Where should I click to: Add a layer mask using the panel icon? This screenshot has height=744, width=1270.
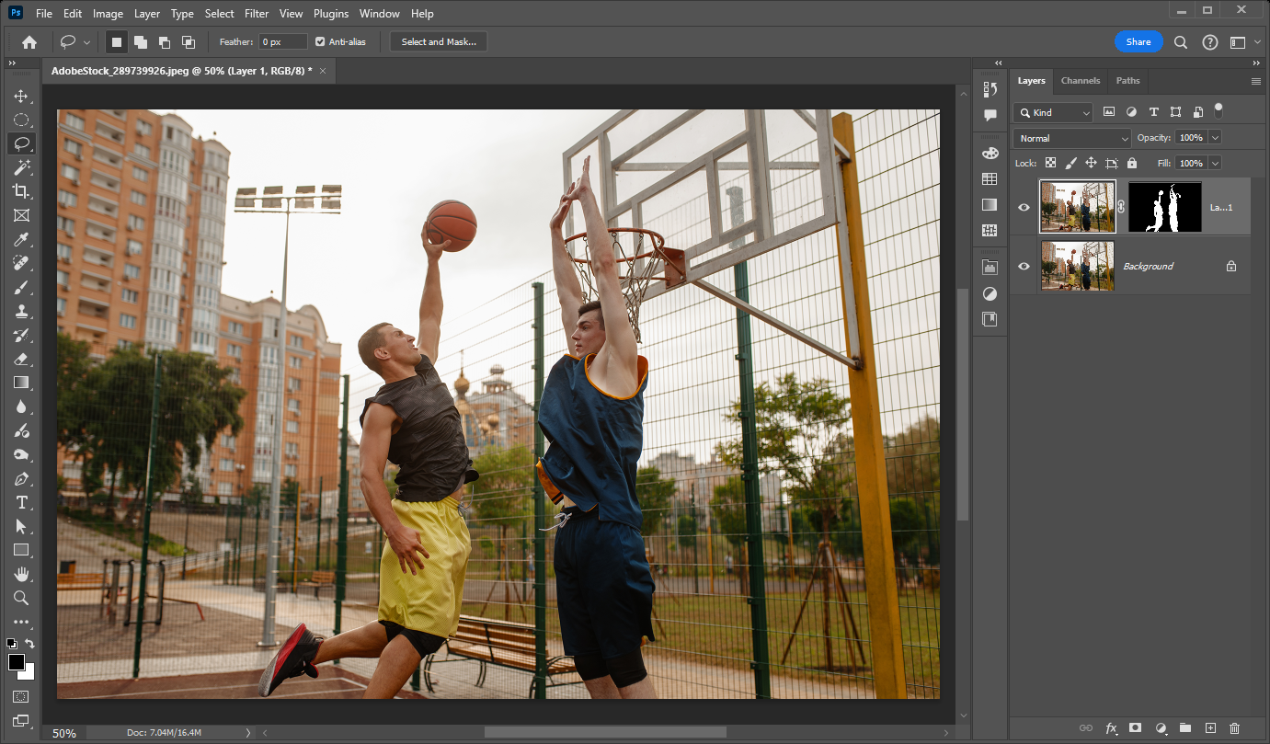[1136, 727]
